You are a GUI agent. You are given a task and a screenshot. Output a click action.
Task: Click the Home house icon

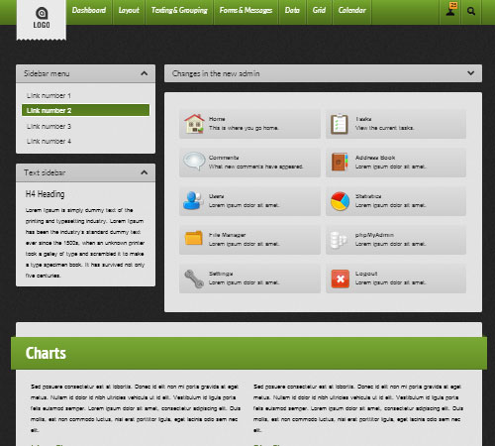[x=194, y=124]
